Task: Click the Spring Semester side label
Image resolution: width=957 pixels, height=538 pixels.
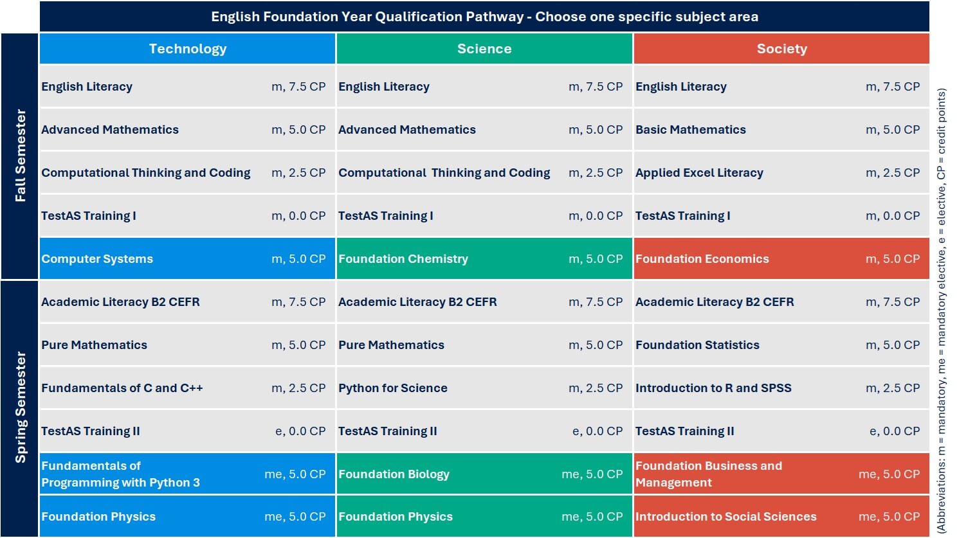Action: coord(20,408)
